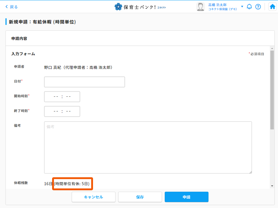Open the notifications bell
Image resolution: width=278 pixels, height=208 pixels.
[249, 7]
